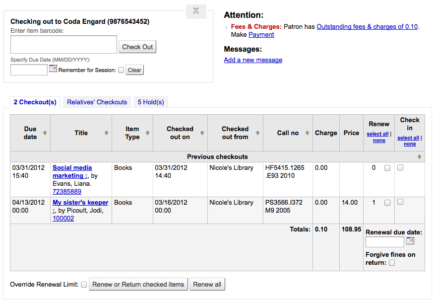Sort by the Due date column arrows
435x303 pixels.
[x=45, y=133]
